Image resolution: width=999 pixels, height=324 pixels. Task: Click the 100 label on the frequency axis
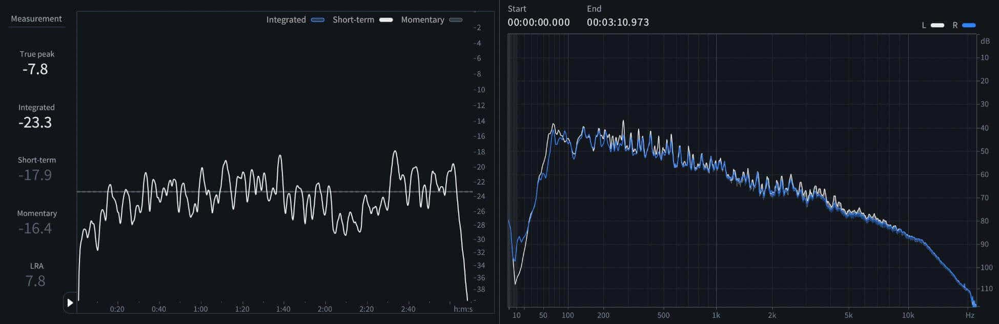point(568,315)
